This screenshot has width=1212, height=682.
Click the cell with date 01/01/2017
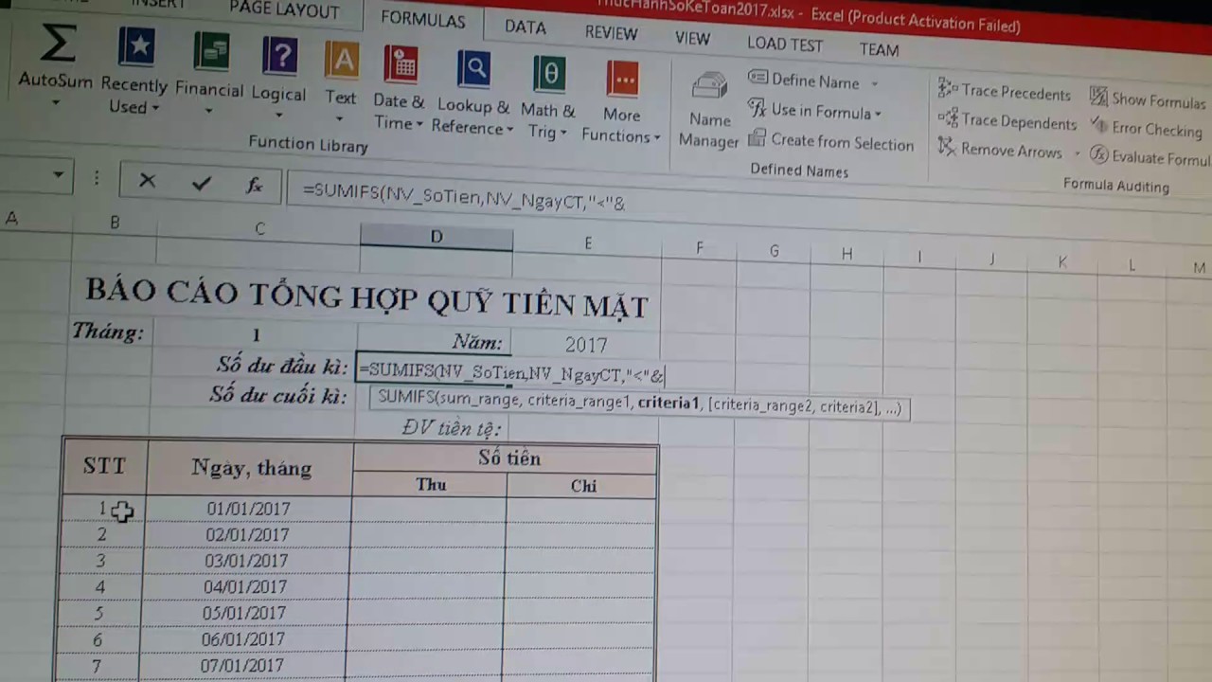pos(248,510)
